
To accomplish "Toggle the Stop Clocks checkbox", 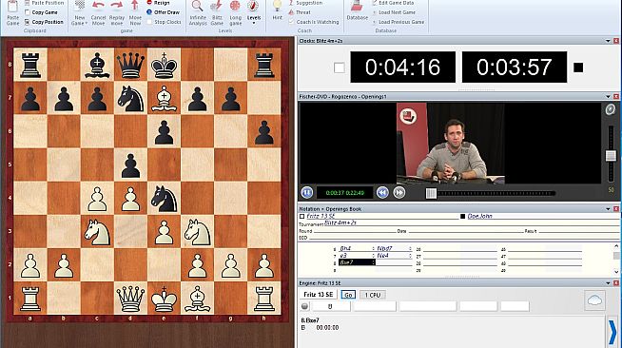I will pos(149,22).
